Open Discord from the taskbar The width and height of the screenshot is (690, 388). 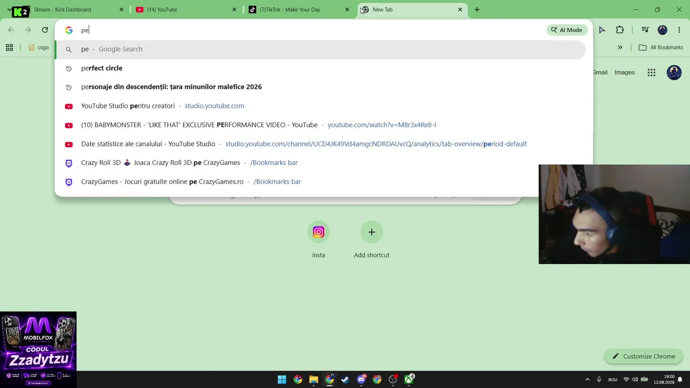click(361, 379)
